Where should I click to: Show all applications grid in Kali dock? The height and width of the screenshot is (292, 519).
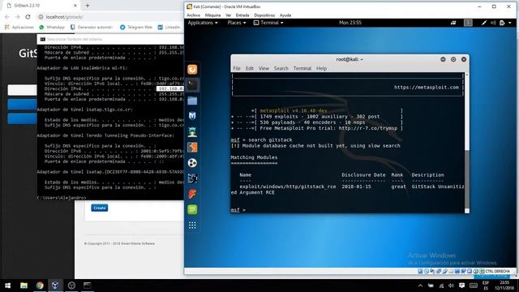coord(192,225)
